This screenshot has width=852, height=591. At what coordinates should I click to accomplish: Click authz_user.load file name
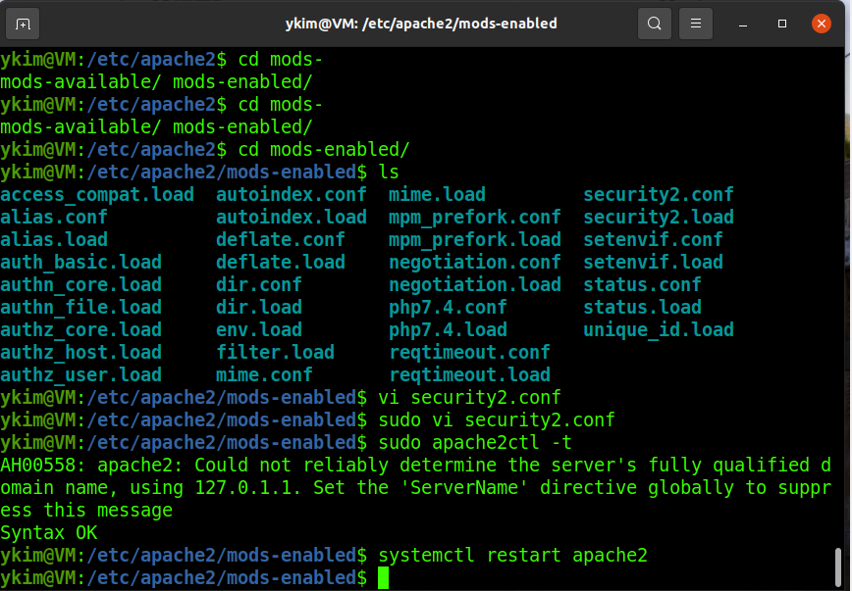(x=80, y=375)
